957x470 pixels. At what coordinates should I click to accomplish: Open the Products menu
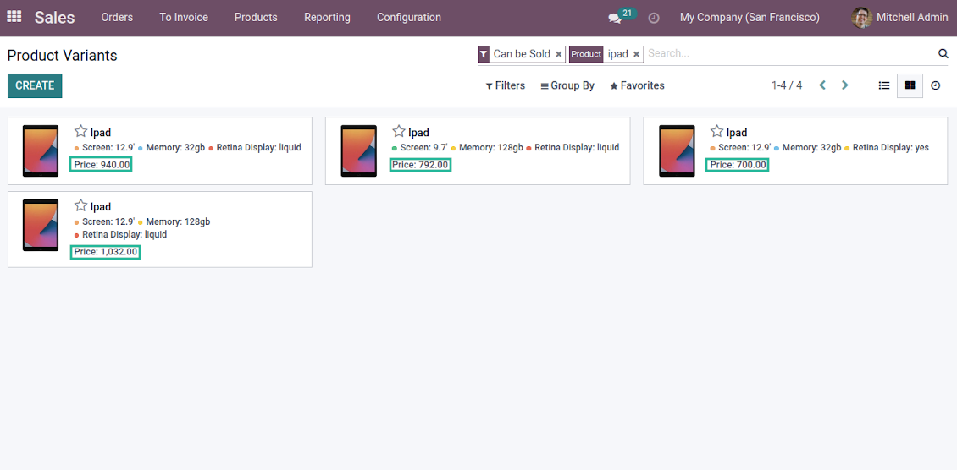point(256,18)
